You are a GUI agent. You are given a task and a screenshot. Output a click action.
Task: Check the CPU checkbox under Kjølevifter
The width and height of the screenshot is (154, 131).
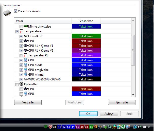point(21,89)
